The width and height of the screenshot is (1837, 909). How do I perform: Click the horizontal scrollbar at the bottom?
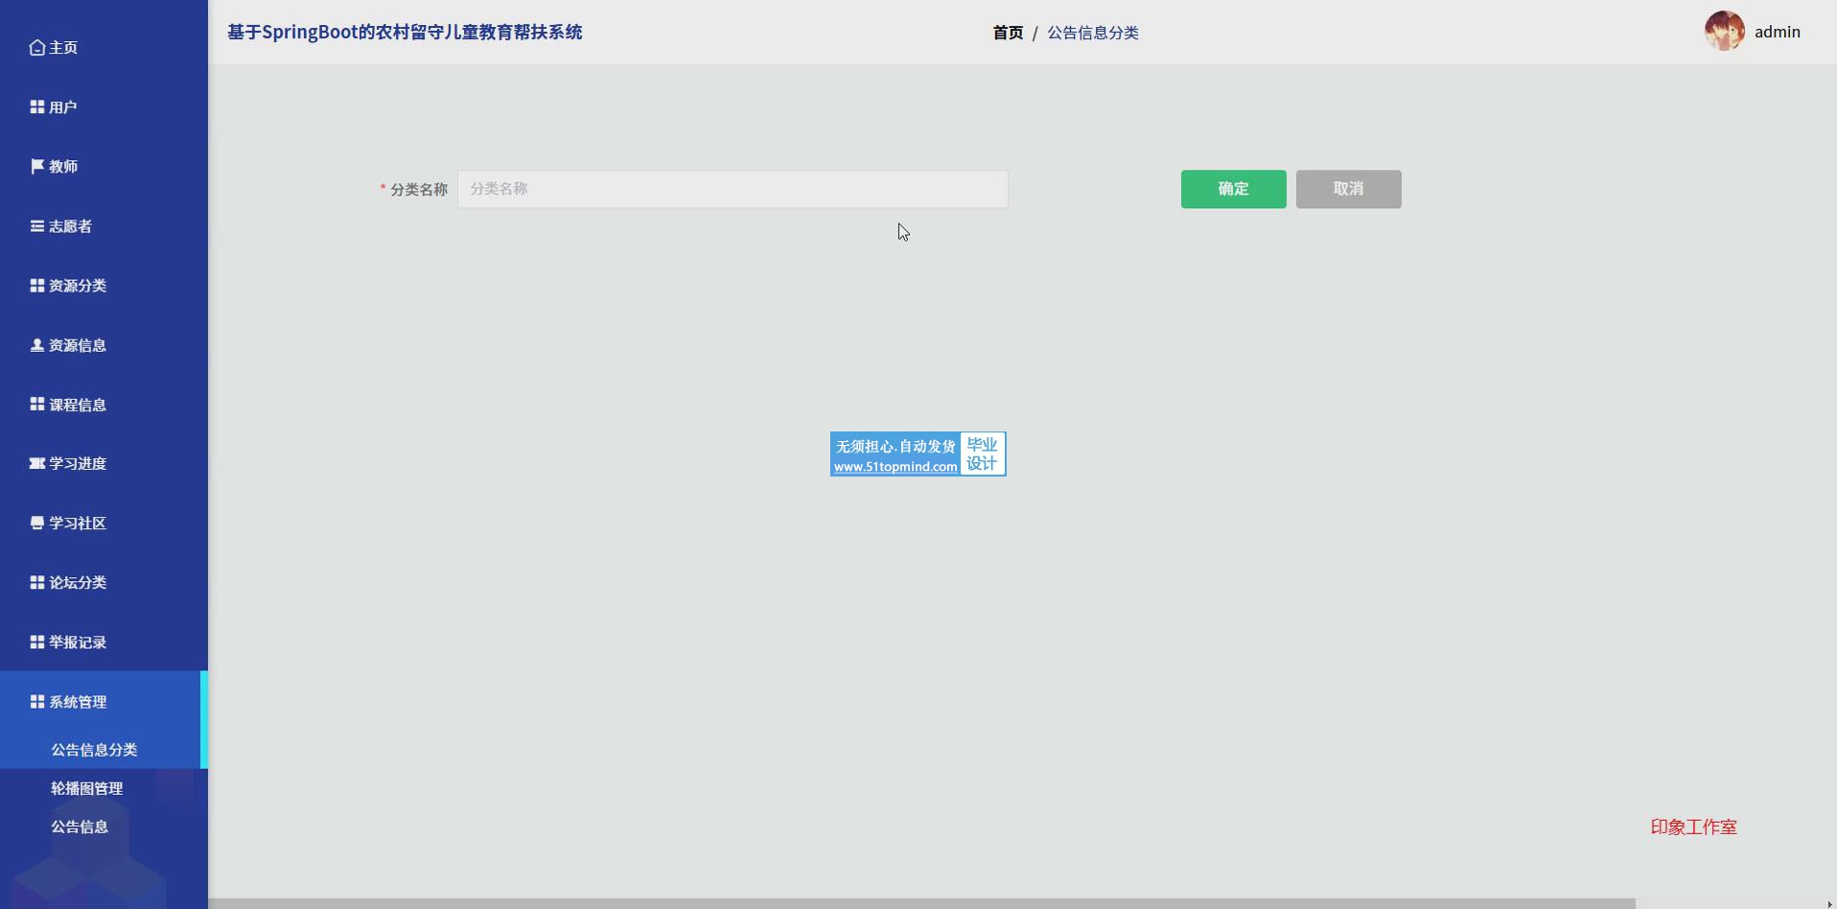pyautogui.click(x=920, y=903)
